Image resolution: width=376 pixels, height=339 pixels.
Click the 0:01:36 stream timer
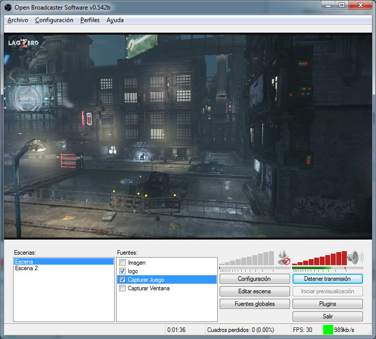[176, 330]
